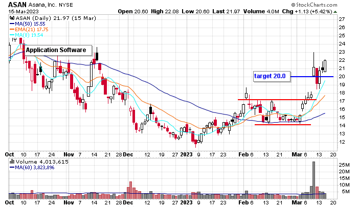Click the High 22.08 value
The height and width of the screenshot is (207, 358).
click(165, 11)
